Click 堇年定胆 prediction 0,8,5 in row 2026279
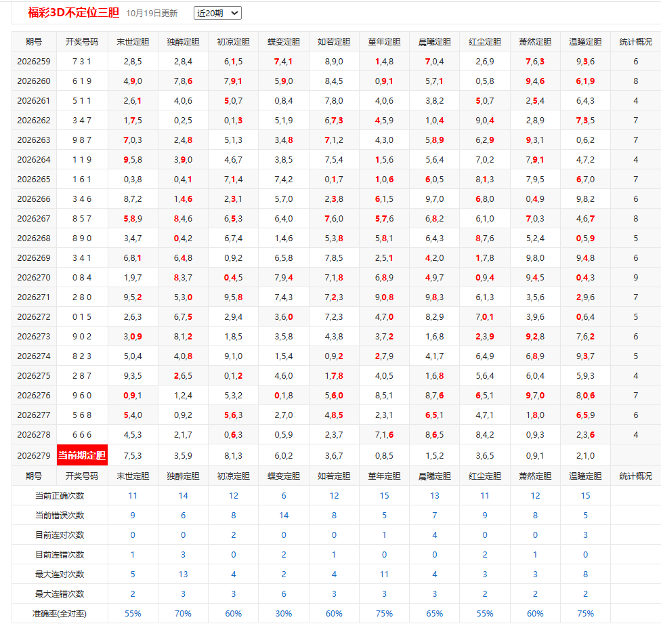The image size is (661, 626). click(x=384, y=455)
